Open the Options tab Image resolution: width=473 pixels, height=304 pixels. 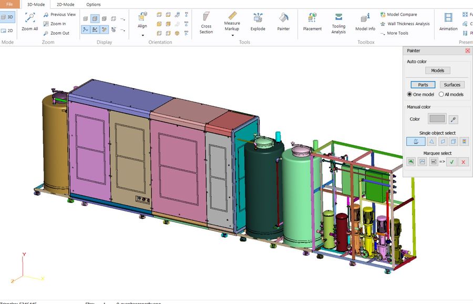pyautogui.click(x=93, y=5)
